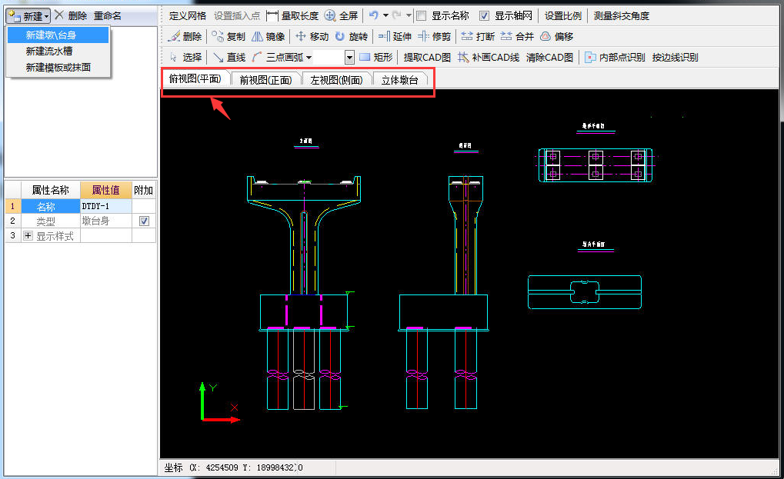
Task: Click the 量取长度 measure length tool
Action: [292, 15]
